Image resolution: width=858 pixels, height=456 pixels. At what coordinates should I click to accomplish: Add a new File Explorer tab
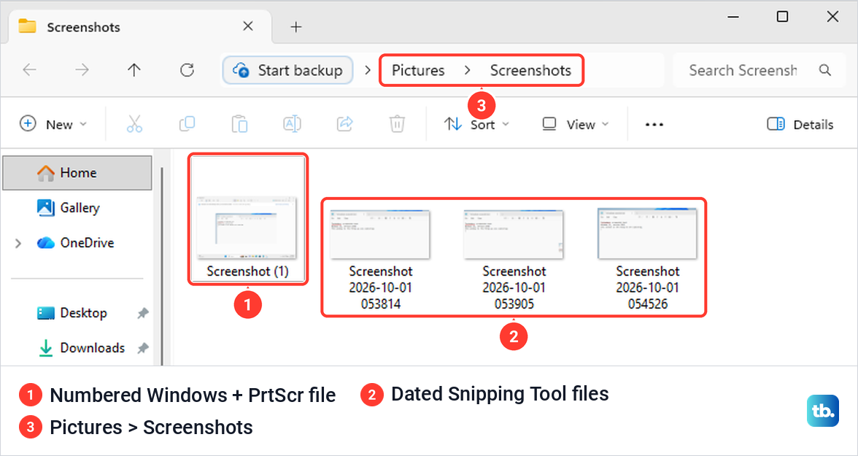pos(296,27)
